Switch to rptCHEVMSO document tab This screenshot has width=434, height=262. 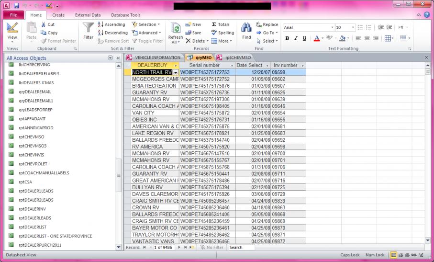click(234, 57)
